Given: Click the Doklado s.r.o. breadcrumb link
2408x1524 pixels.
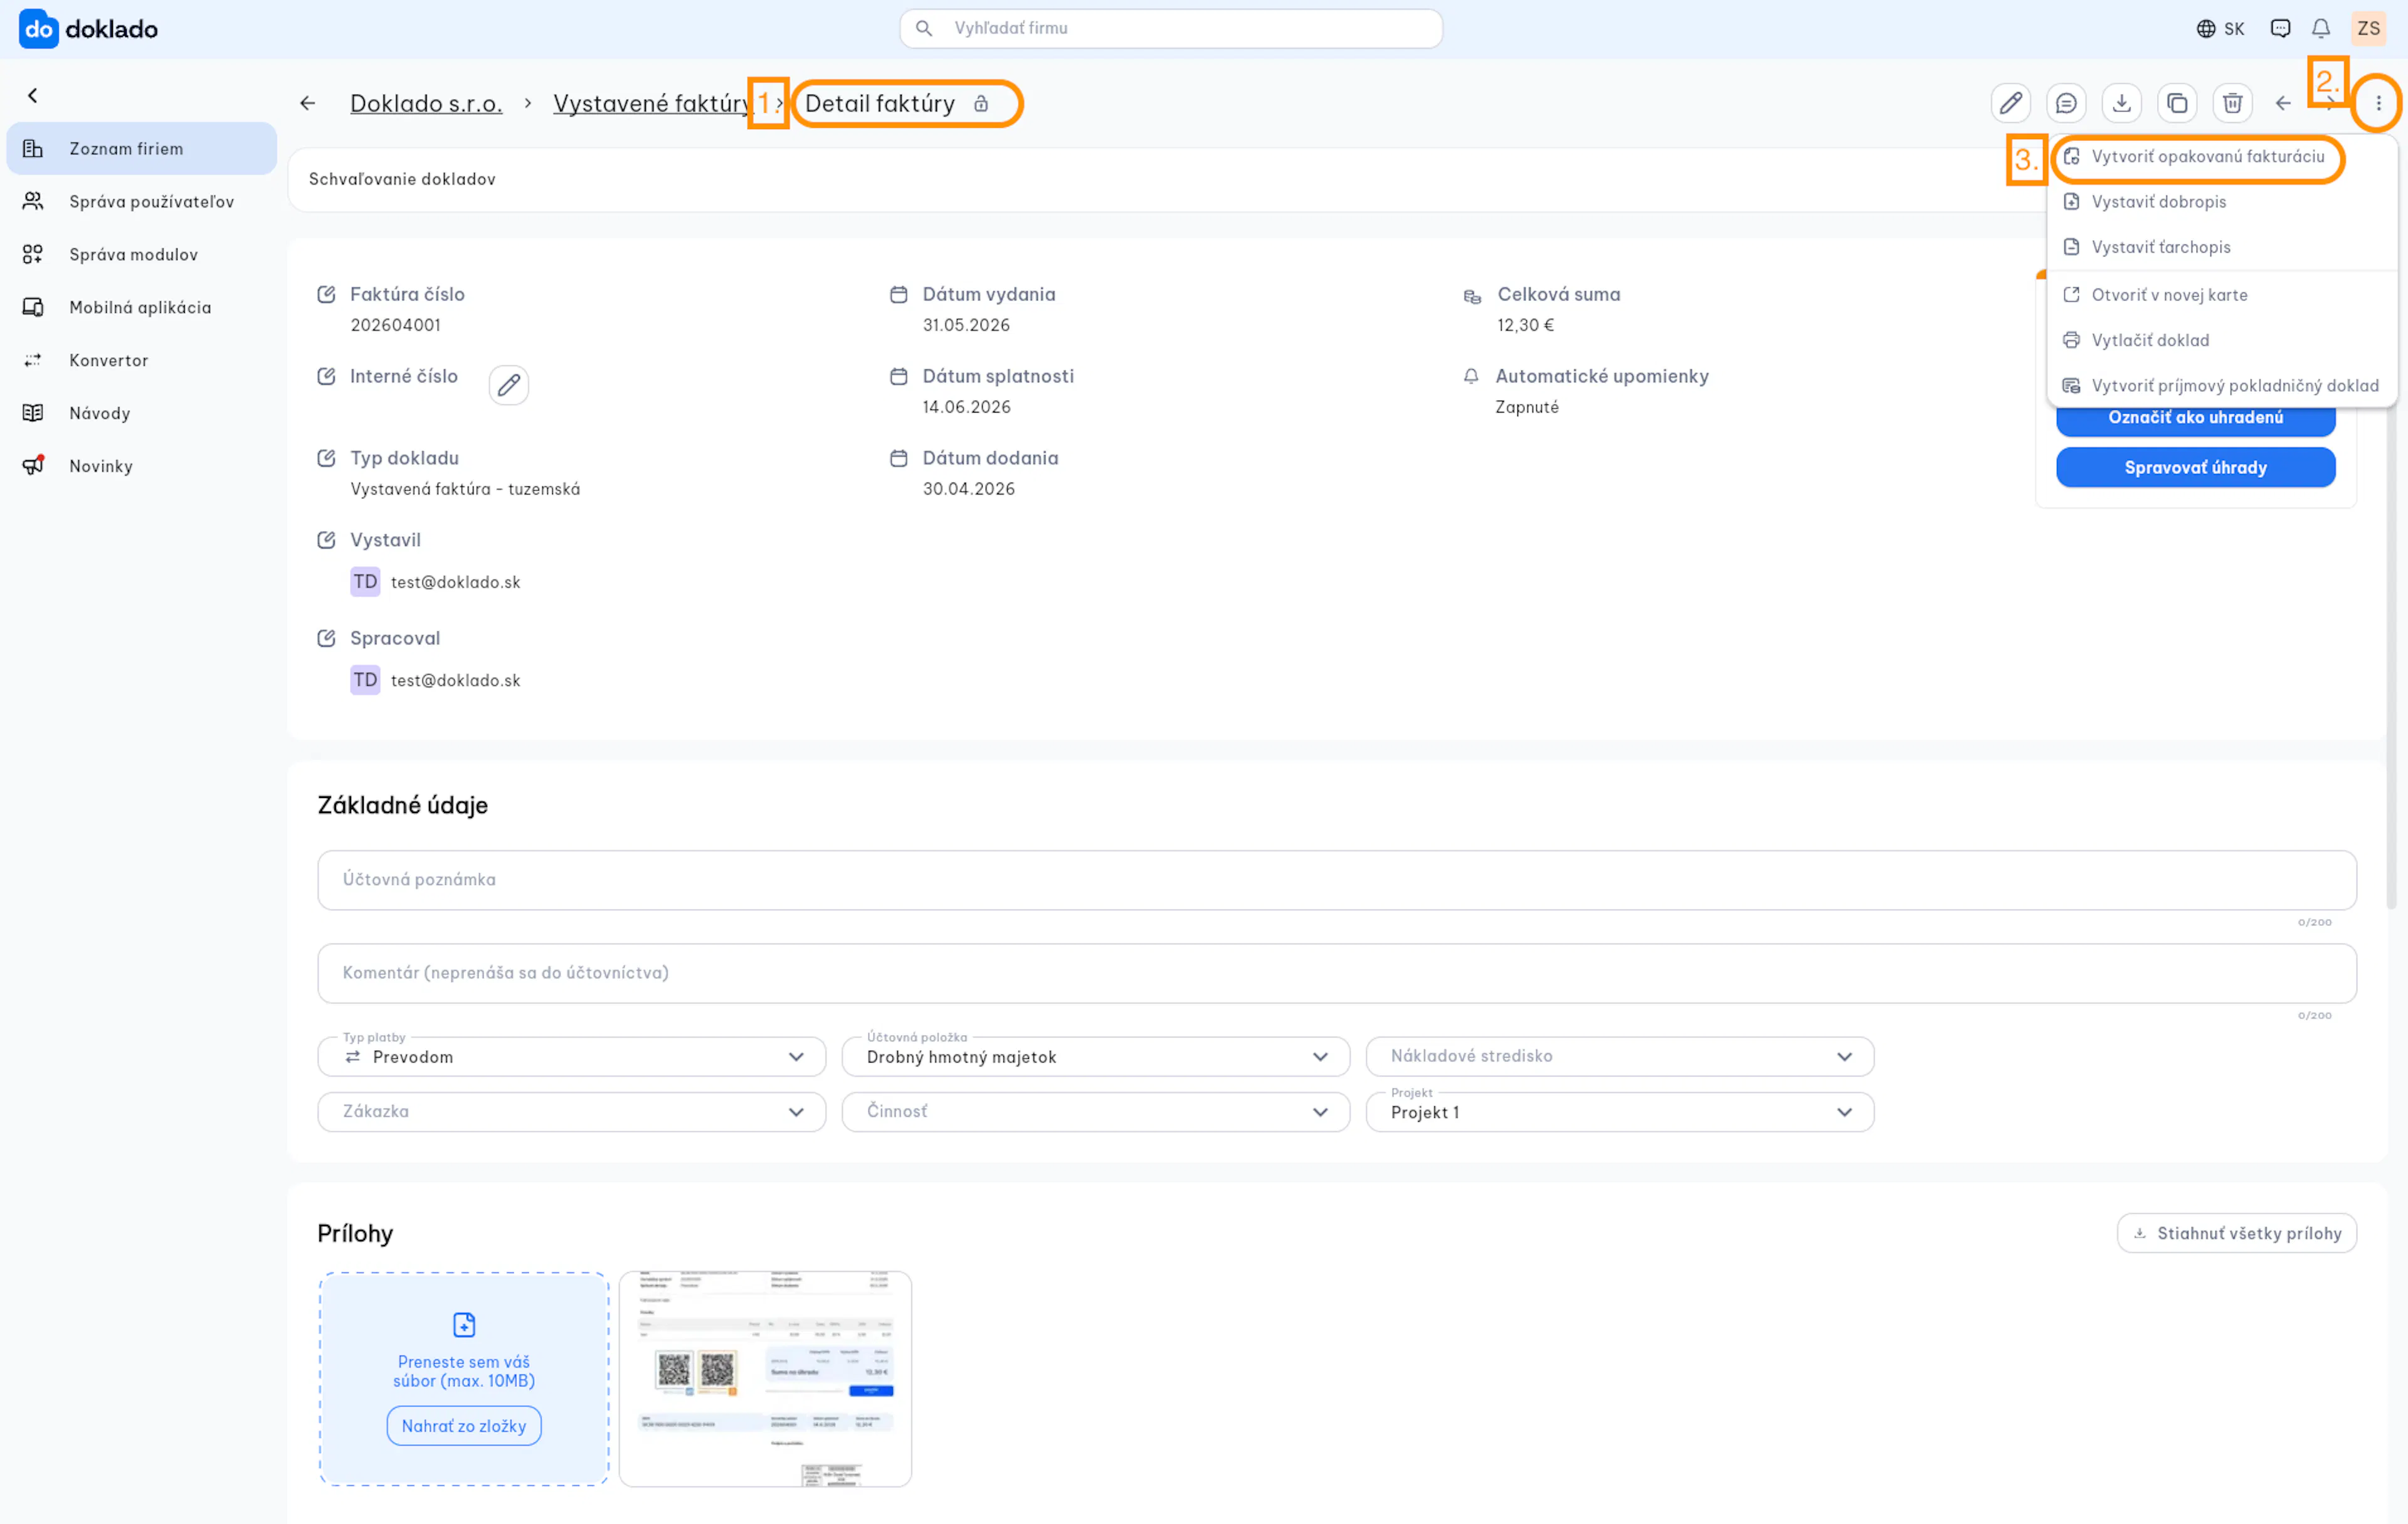Looking at the screenshot, I should pyautogui.click(x=426, y=104).
